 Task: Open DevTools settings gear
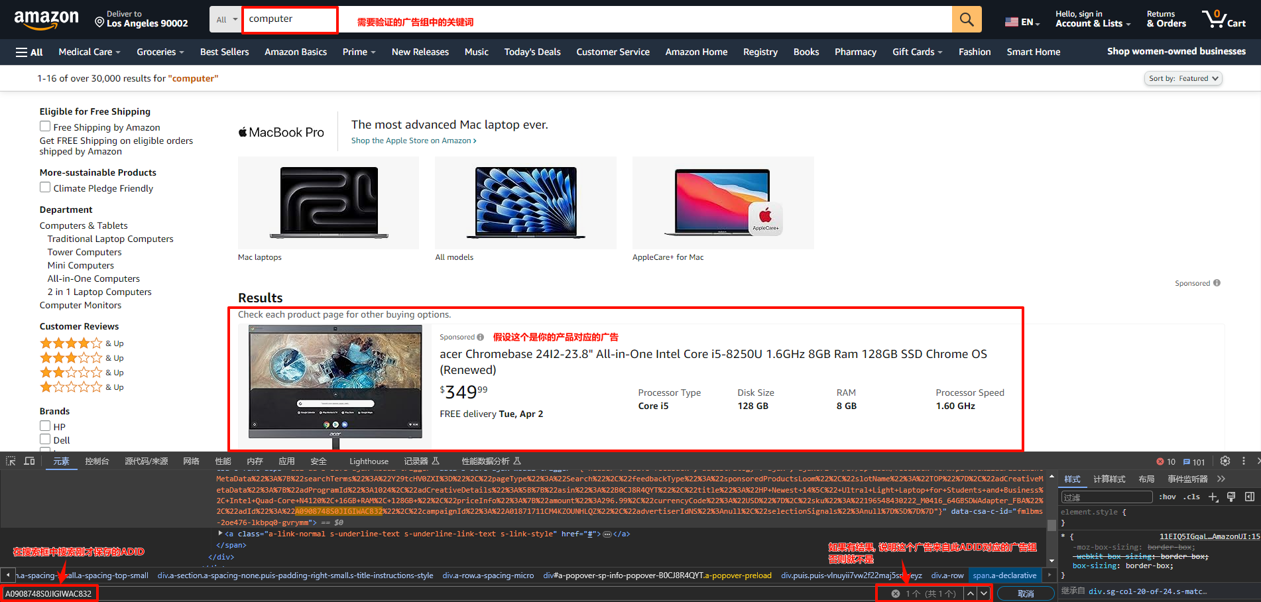click(1225, 461)
